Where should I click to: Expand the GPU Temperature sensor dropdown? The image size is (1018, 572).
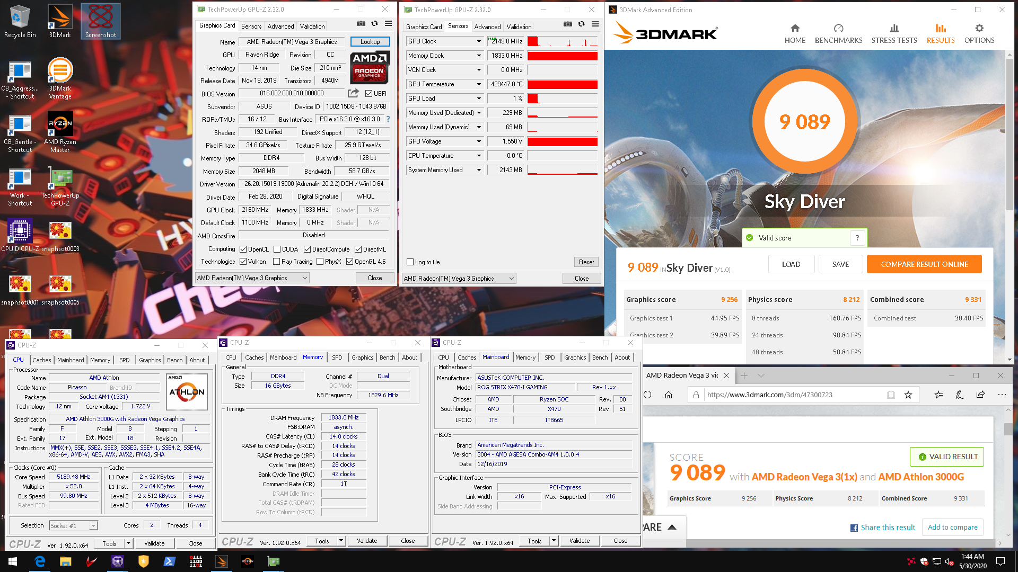(x=479, y=84)
